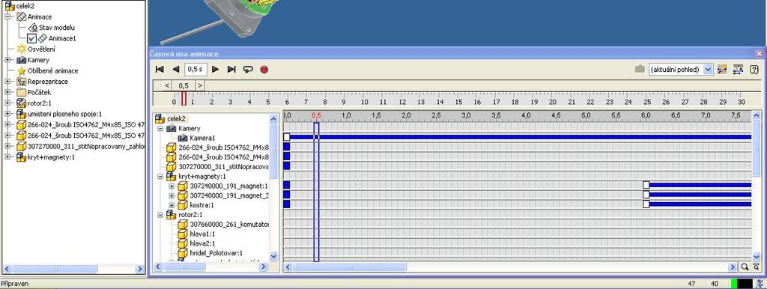Open the timeline help icon
Screen dimensions: 767x289
tap(754, 70)
